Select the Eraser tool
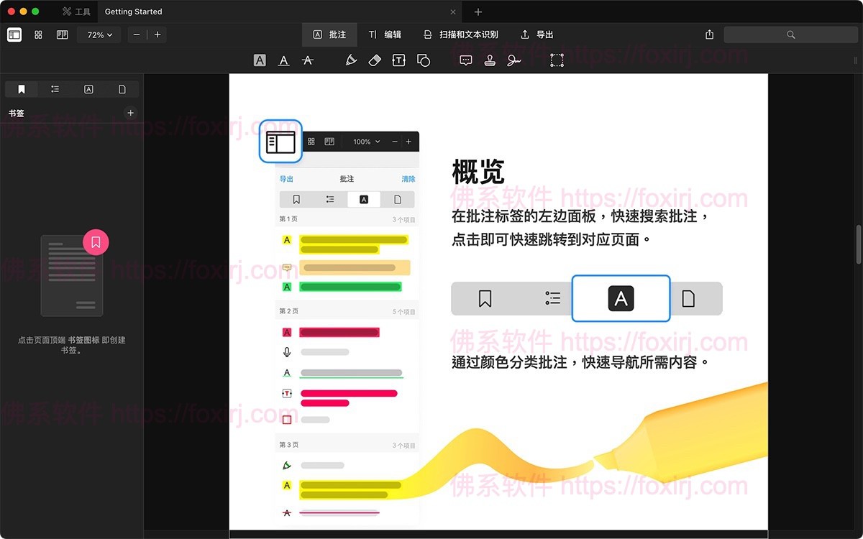 [375, 60]
